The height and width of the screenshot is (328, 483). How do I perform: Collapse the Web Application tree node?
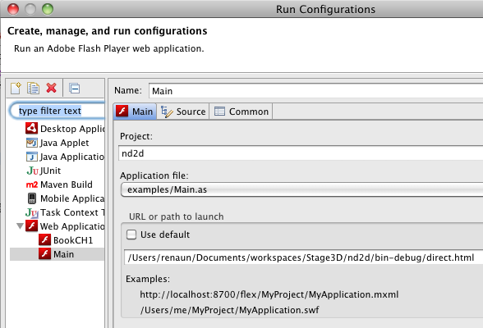click(20, 226)
